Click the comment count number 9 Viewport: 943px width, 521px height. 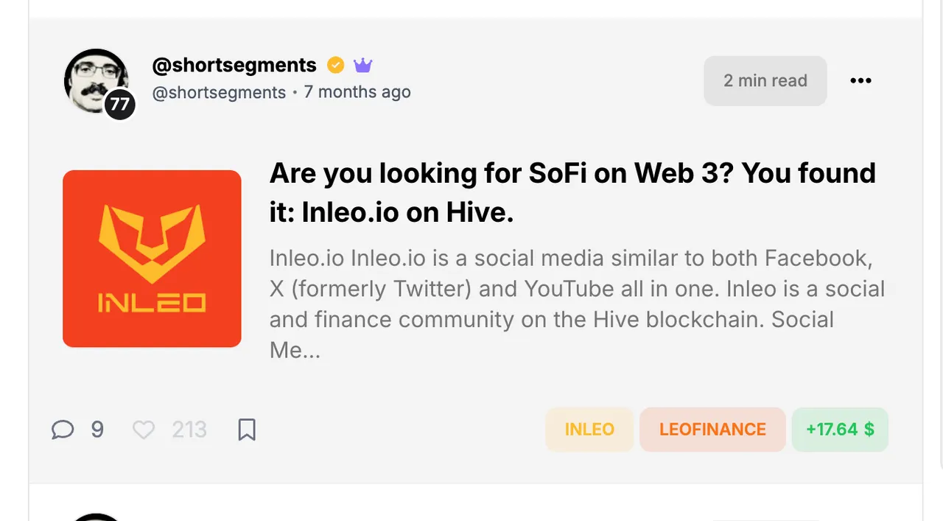click(97, 430)
